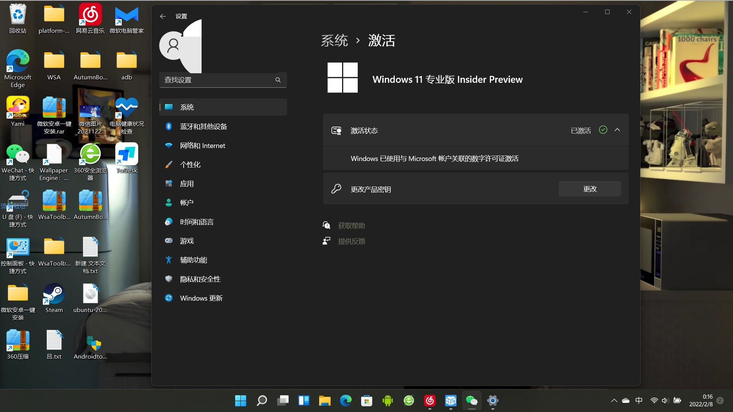733x412 pixels.
Task: Select the adb folder on desktop
Action: [x=127, y=65]
